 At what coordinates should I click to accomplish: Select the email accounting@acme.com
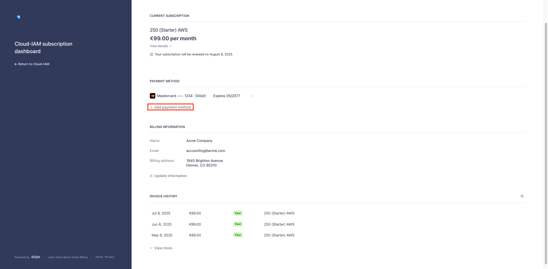[x=206, y=151]
